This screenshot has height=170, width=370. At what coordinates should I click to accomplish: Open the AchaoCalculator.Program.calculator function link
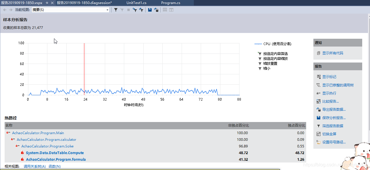pyautogui.click(x=47, y=140)
